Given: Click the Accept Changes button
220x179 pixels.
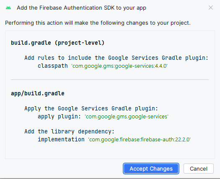Looking at the screenshot, I should tap(151, 169).
